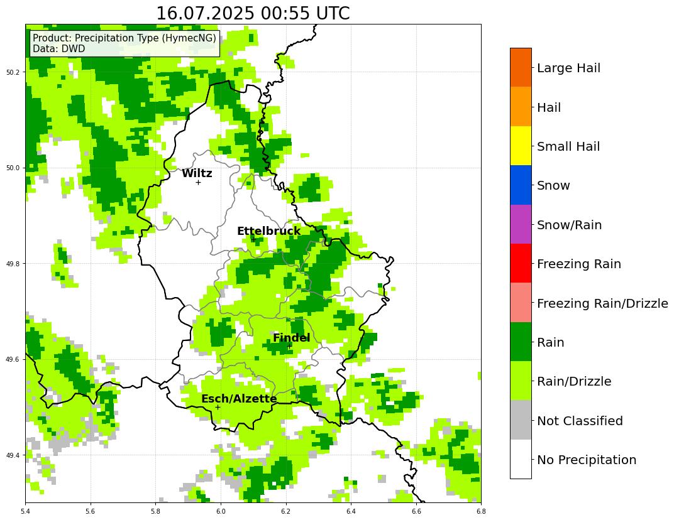
Task: Click the title '16.07.2025 00:55 UTC'
Action: (253, 13)
